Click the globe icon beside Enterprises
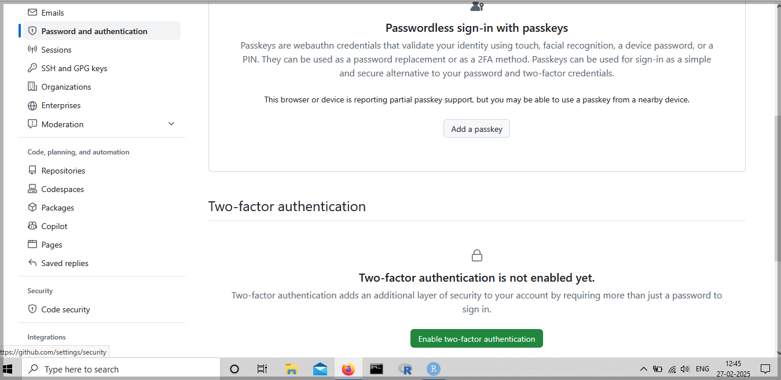This screenshot has width=781, height=380. (x=32, y=105)
